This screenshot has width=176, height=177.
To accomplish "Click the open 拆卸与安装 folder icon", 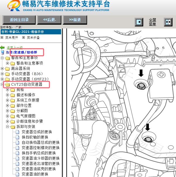I will [x=13, y=127].
